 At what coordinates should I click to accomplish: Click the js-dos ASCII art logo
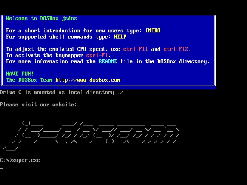point(93,134)
